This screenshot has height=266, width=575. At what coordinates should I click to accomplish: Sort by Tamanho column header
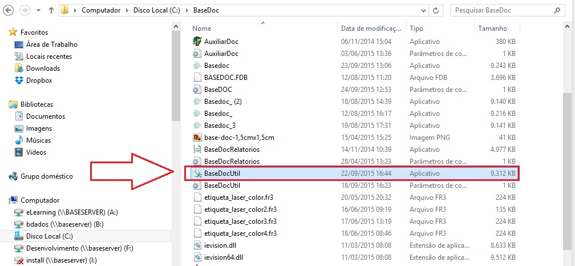point(492,28)
